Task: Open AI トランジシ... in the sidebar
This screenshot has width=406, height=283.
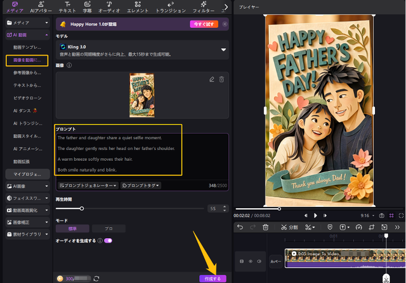Action: 27,123
